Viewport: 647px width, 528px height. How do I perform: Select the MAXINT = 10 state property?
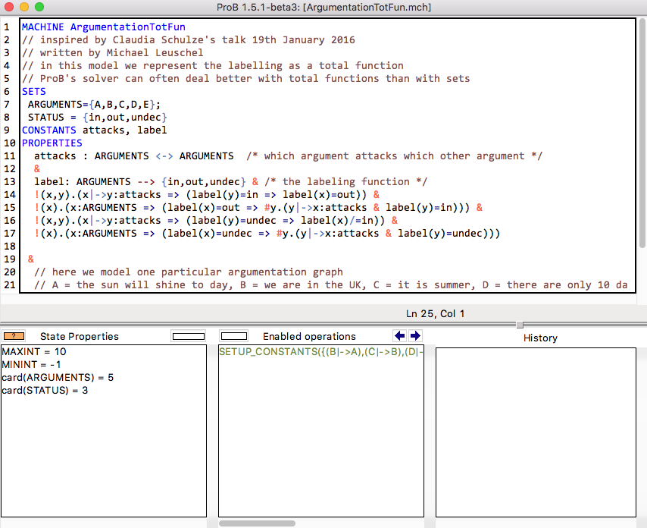tap(34, 352)
